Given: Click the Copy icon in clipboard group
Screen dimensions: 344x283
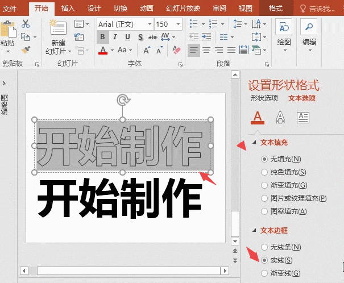Looking at the screenshot, I should tap(26, 37).
